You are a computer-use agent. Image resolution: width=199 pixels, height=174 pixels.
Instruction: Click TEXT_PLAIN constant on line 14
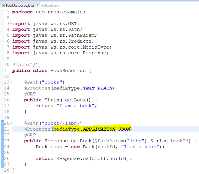98,88
